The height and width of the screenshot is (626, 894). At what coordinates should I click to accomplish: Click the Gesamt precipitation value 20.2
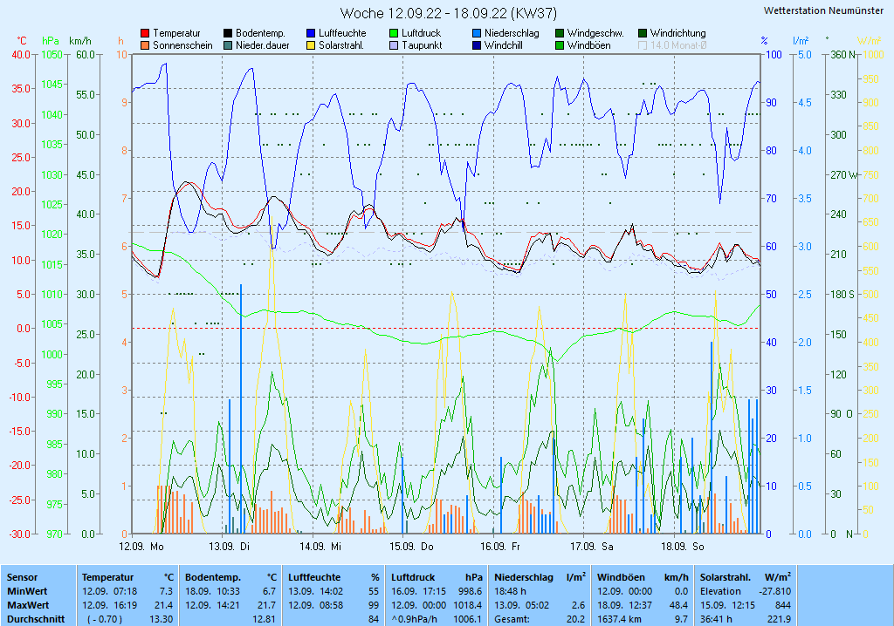[x=575, y=619]
